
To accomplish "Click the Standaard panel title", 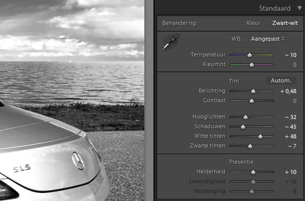I will coord(275,8).
